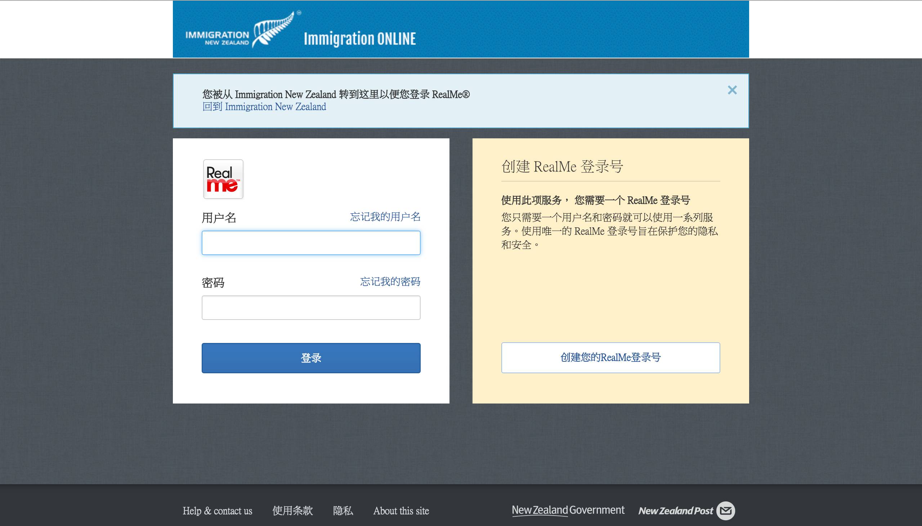Screen dimensions: 922x526
Task: Follow the 回到 Immigration New Zealand link
Action: coord(264,107)
